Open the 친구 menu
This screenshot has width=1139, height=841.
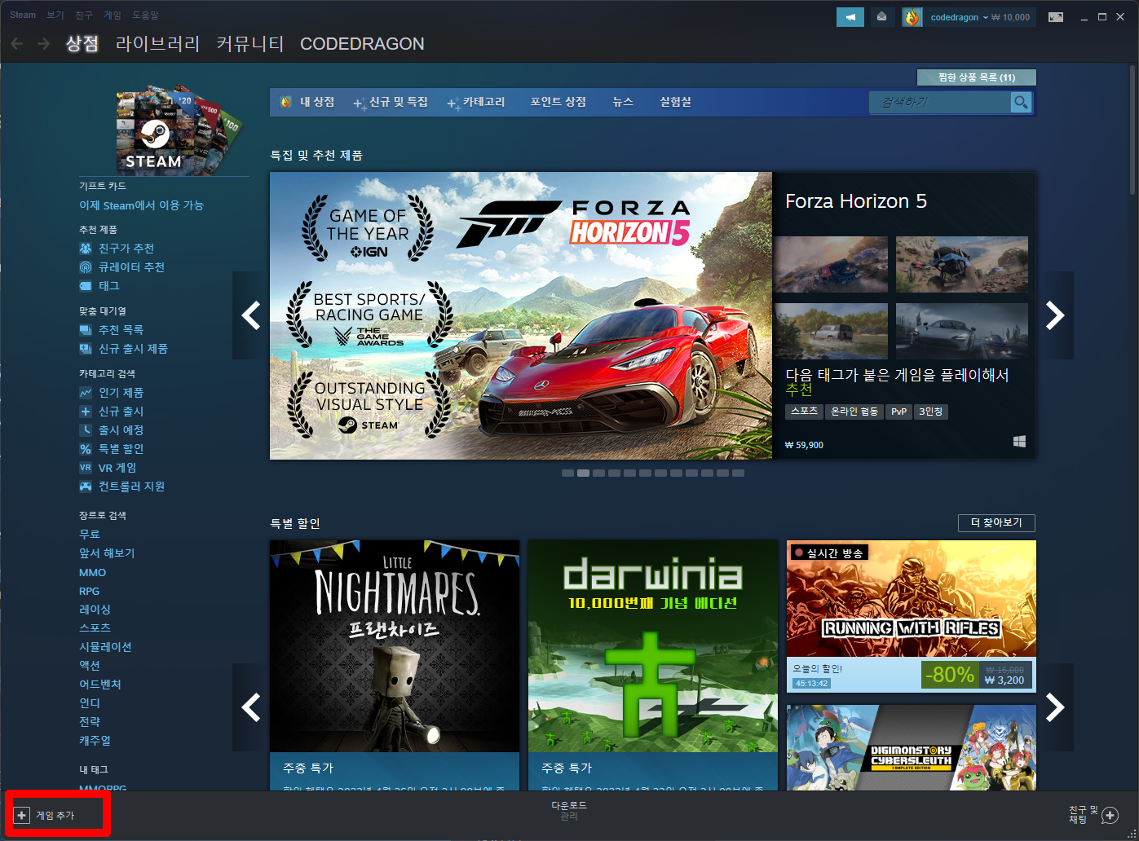pos(84,15)
